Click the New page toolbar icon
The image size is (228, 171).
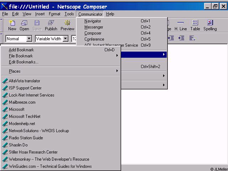point(12,23)
